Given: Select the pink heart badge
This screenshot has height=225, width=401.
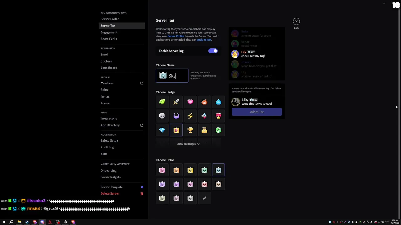Looking at the screenshot, I should 190,102.
